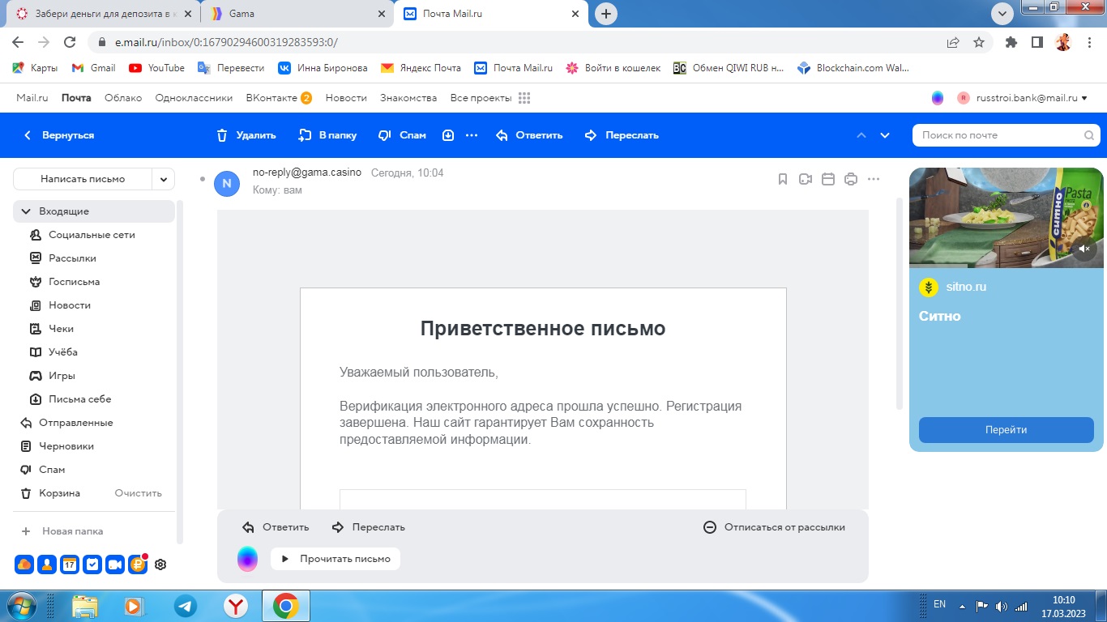Viewport: 1107px width, 622px height.
Task: Bookmark this page with Chrome star icon
Action: [x=979, y=42]
